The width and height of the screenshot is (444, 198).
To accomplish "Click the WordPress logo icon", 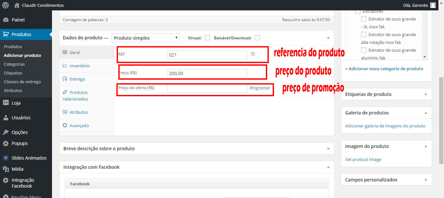I will (6, 5).
